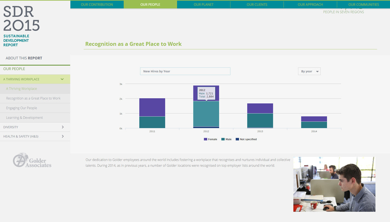Go to Learning & Development page

point(24,118)
